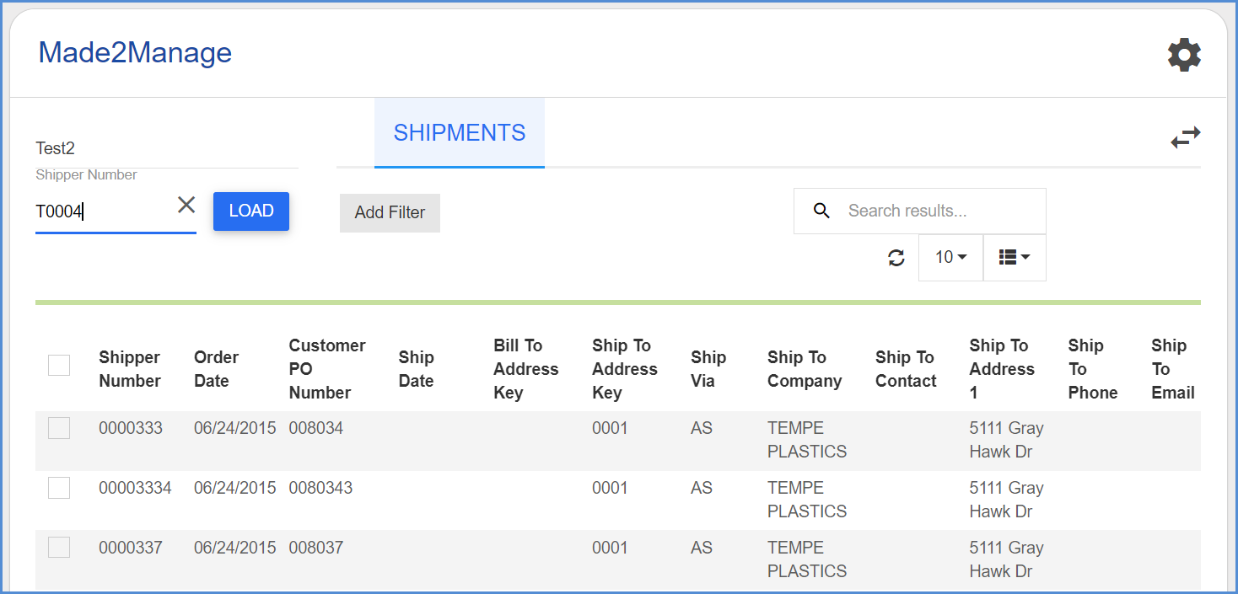1238x594 pixels.
Task: Click the LOAD button
Action: [251, 211]
